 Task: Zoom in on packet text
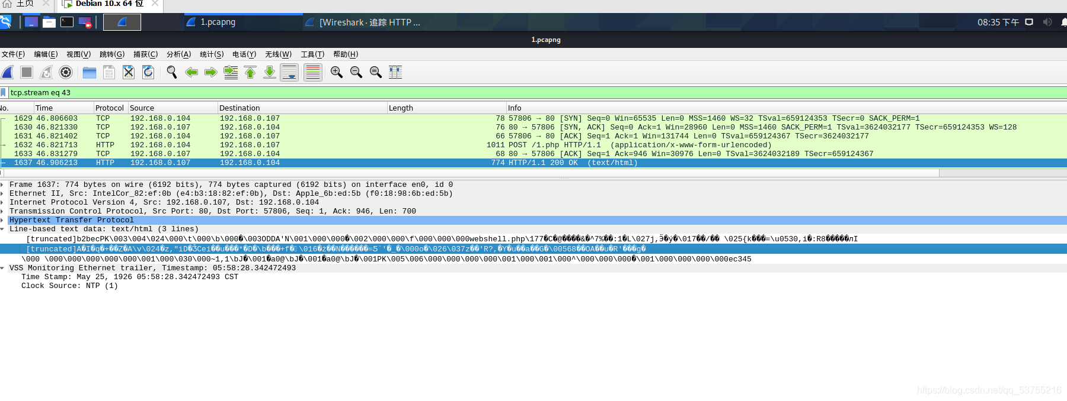(x=337, y=72)
